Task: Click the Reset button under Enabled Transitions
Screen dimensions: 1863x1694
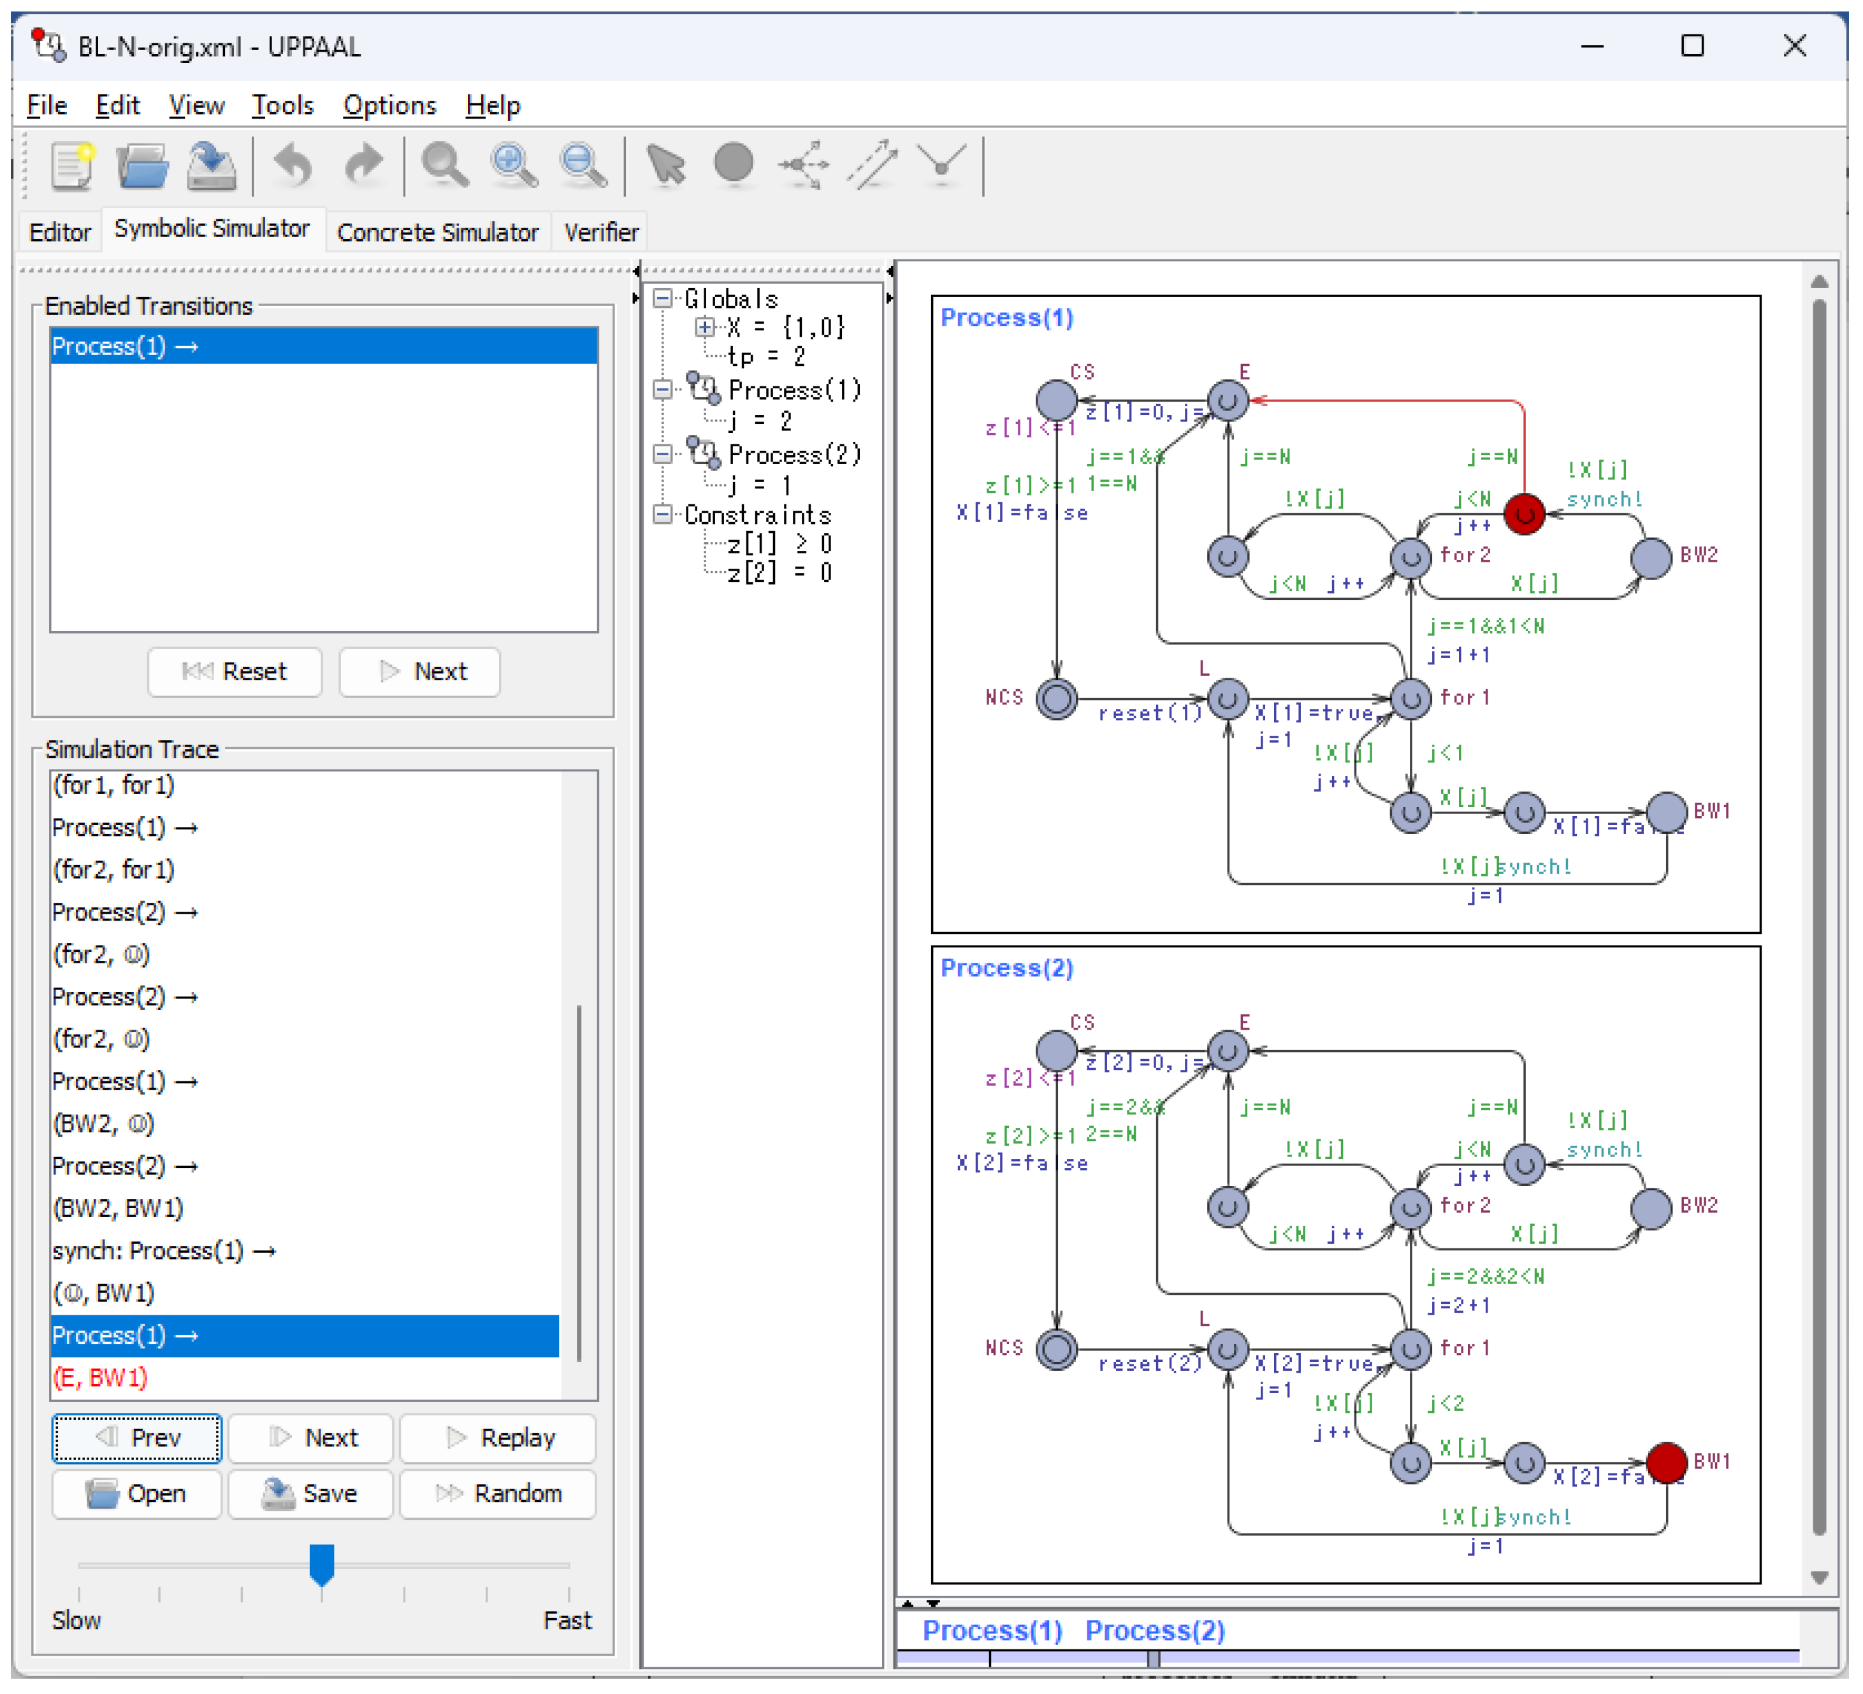Action: tap(235, 671)
